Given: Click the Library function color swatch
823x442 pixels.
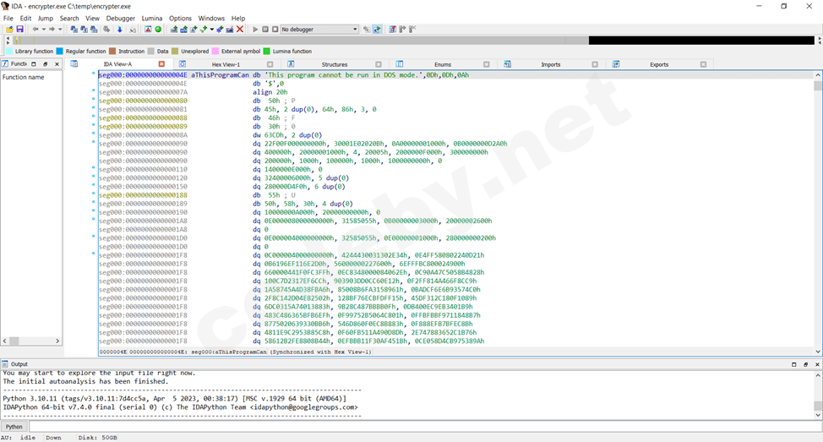Looking at the screenshot, I should point(9,51).
